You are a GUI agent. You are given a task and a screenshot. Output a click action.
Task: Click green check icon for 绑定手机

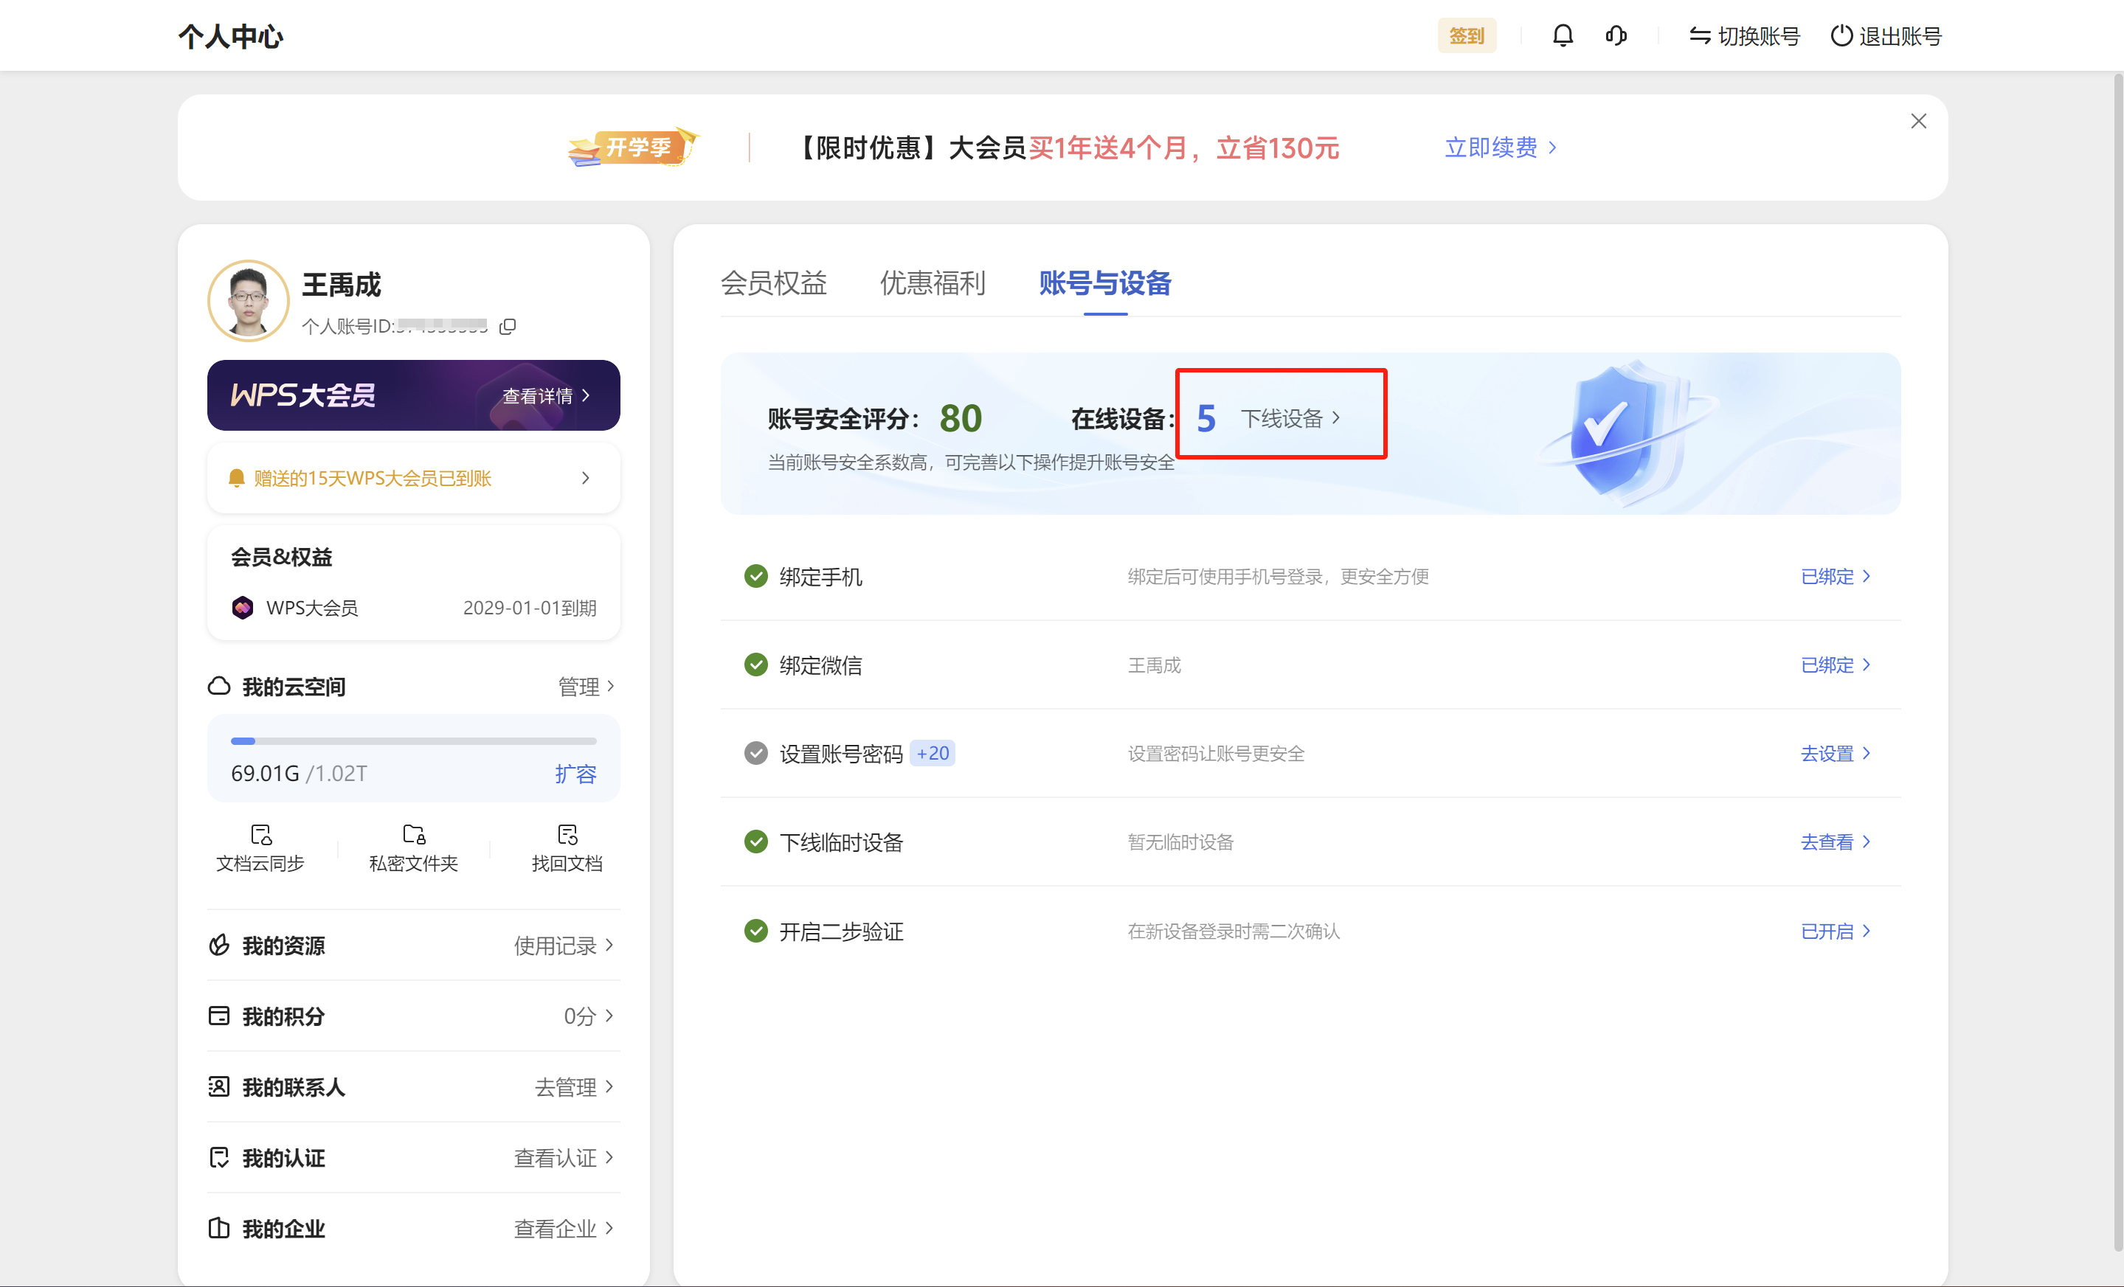tap(755, 575)
